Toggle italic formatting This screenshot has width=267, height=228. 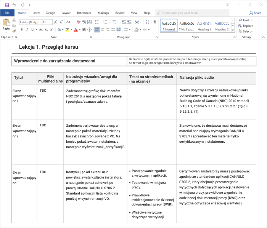pos(27,30)
